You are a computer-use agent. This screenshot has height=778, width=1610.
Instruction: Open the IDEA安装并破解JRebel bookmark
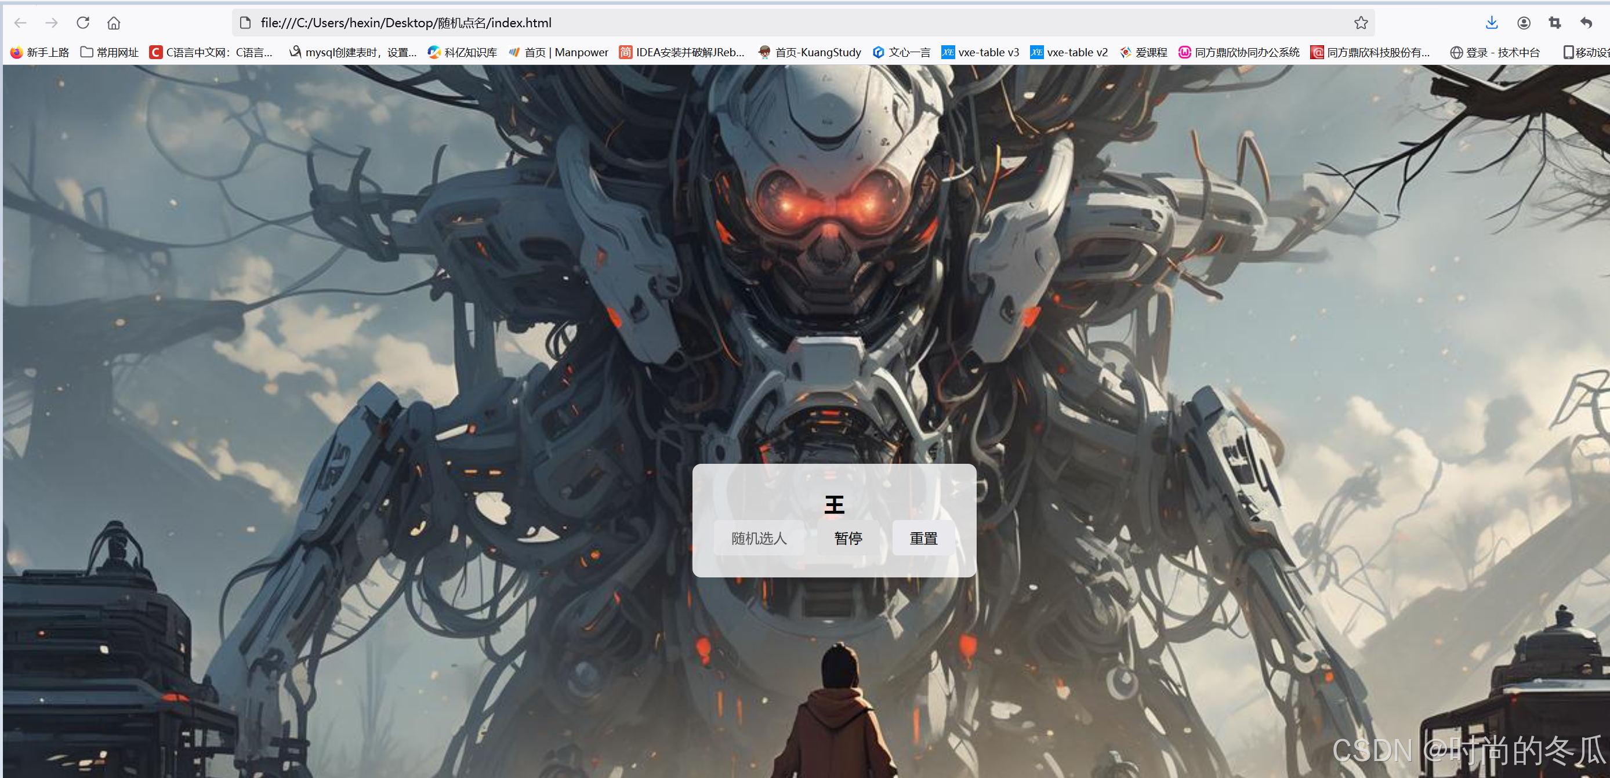(x=682, y=53)
